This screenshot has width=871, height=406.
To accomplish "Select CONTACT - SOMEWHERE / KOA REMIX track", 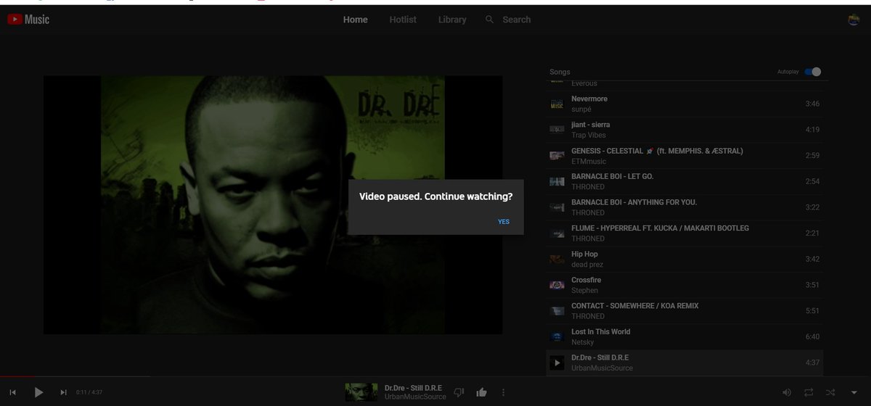I will click(686, 311).
